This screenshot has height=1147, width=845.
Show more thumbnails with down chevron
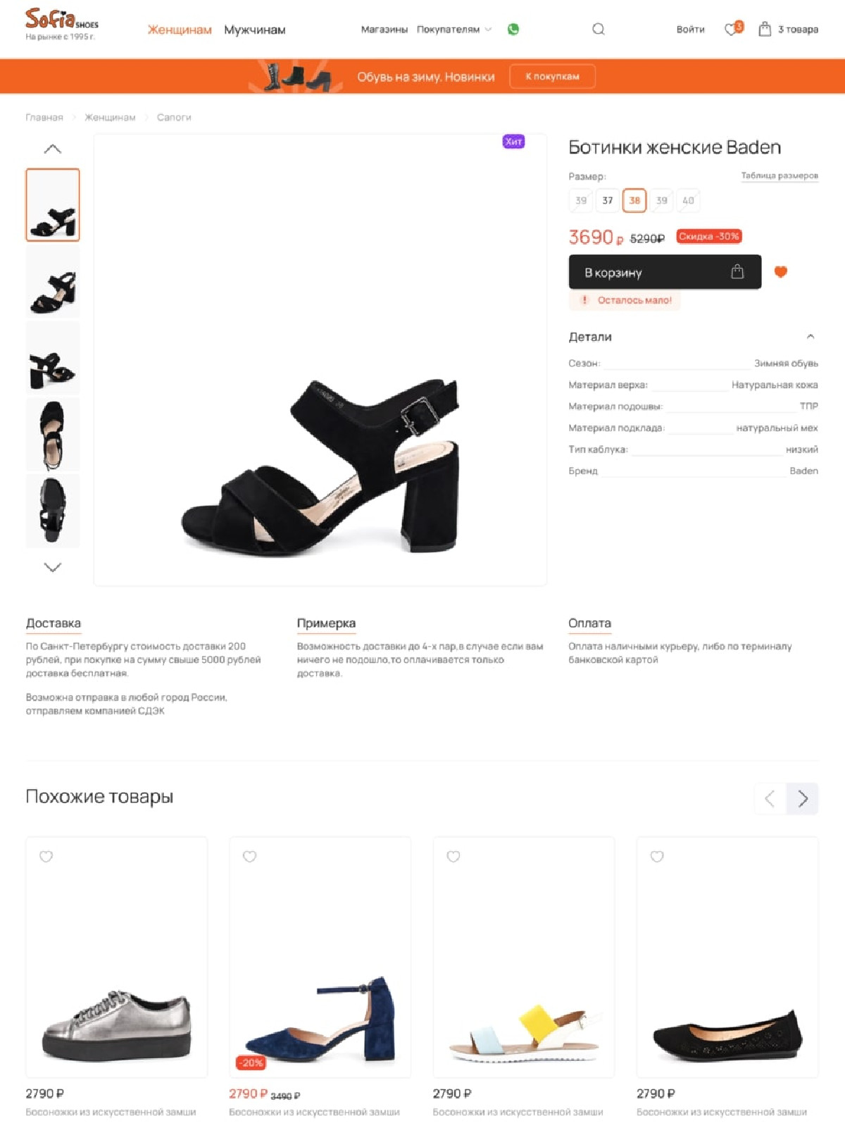pyautogui.click(x=53, y=566)
